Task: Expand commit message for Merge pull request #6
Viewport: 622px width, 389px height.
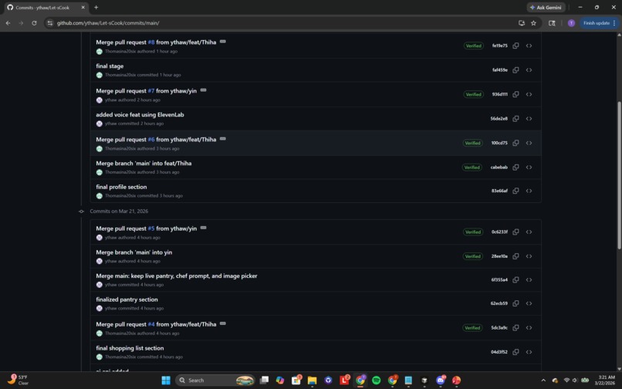Action: (x=223, y=138)
